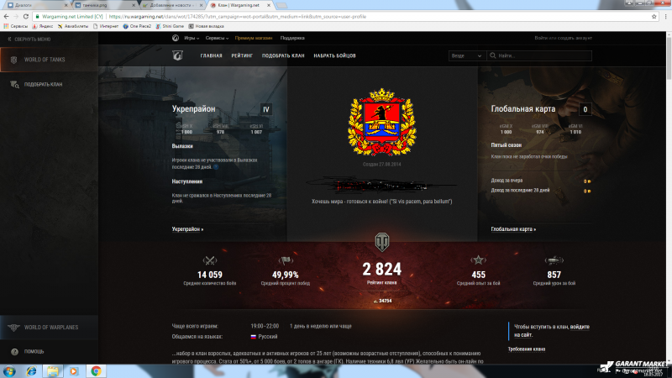Open the Рейтинг menu item
The width and height of the screenshot is (672, 378).
[x=242, y=55]
